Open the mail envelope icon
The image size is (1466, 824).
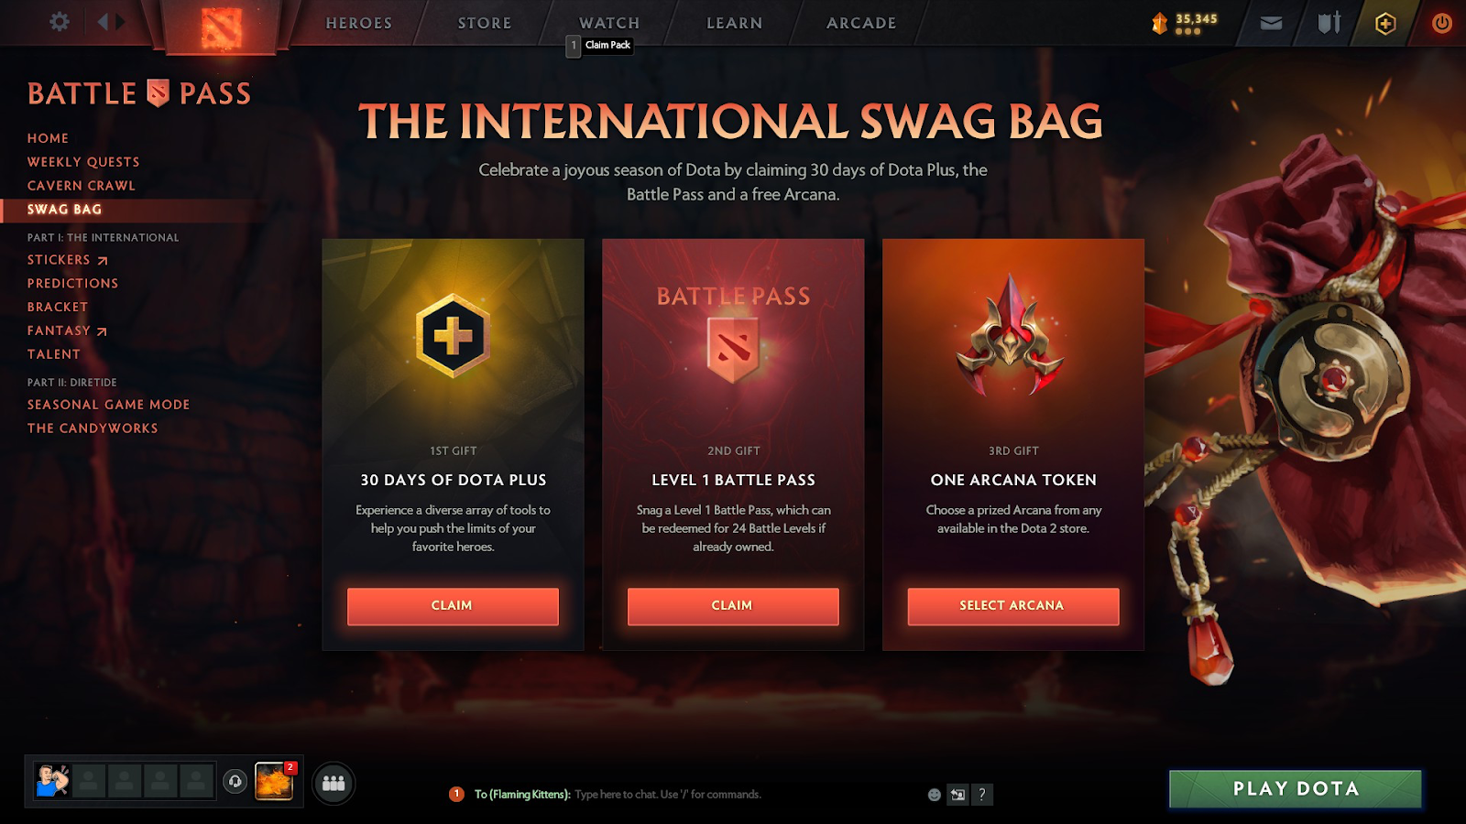(x=1271, y=23)
